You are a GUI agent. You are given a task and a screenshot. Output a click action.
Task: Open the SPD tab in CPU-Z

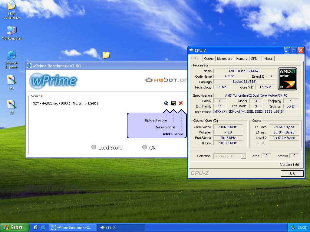(254, 59)
